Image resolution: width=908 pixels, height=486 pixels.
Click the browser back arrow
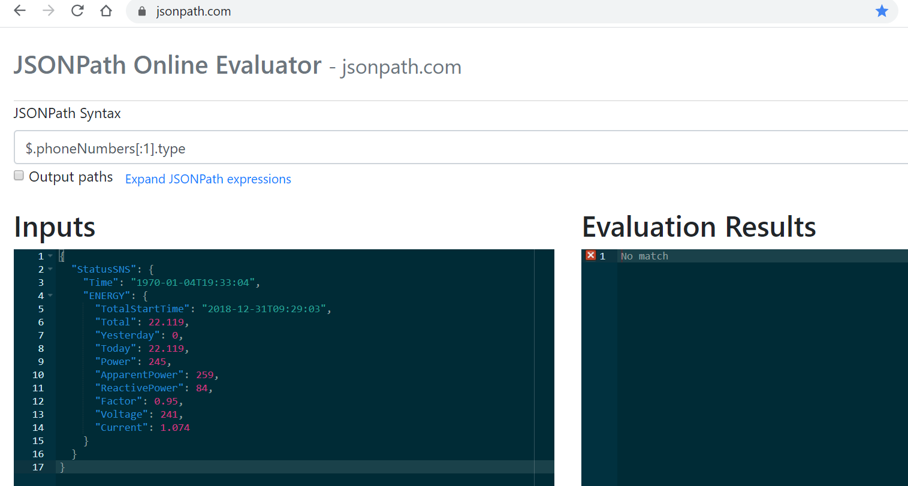20,11
